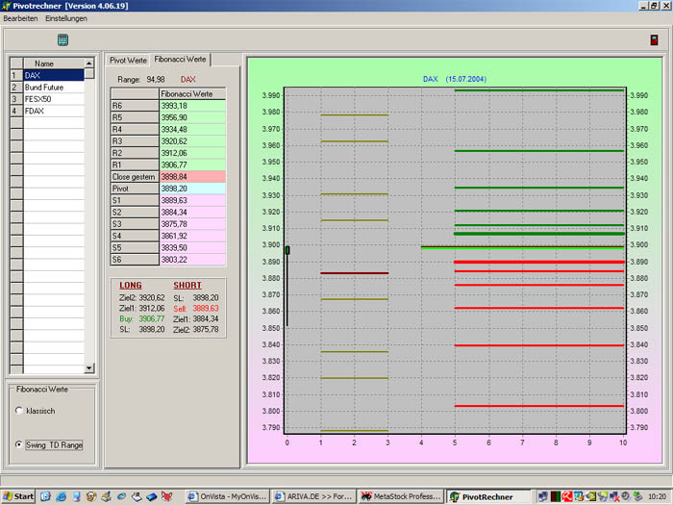
Task: Open the Bearbeiten menu
Action: pyautogui.click(x=21, y=18)
